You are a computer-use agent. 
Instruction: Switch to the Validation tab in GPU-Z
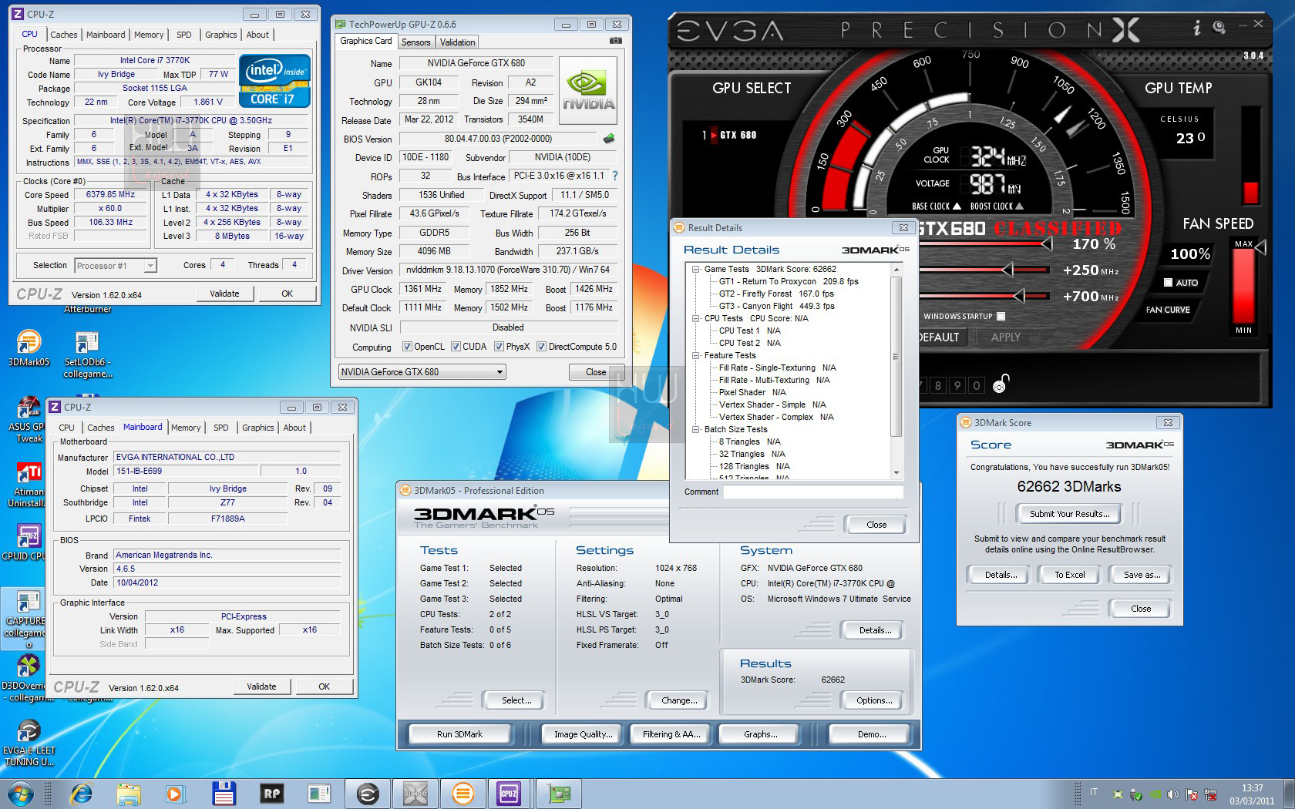458,42
